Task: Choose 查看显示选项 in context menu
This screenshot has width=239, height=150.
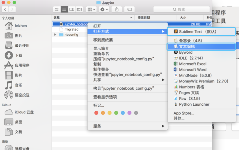Action: point(127,97)
